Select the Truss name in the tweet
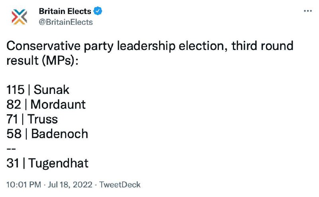This screenshot has width=319, height=197. [x=44, y=119]
